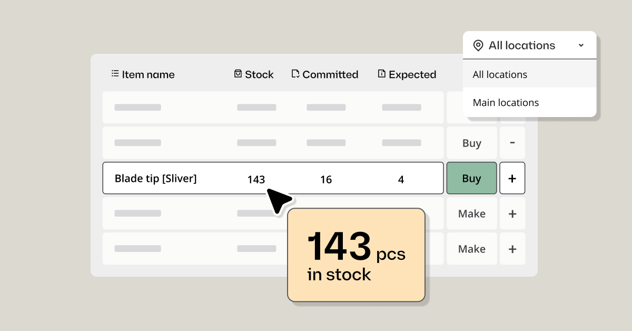Click plus icon beside last Make button
632x331 pixels.
[x=512, y=249]
